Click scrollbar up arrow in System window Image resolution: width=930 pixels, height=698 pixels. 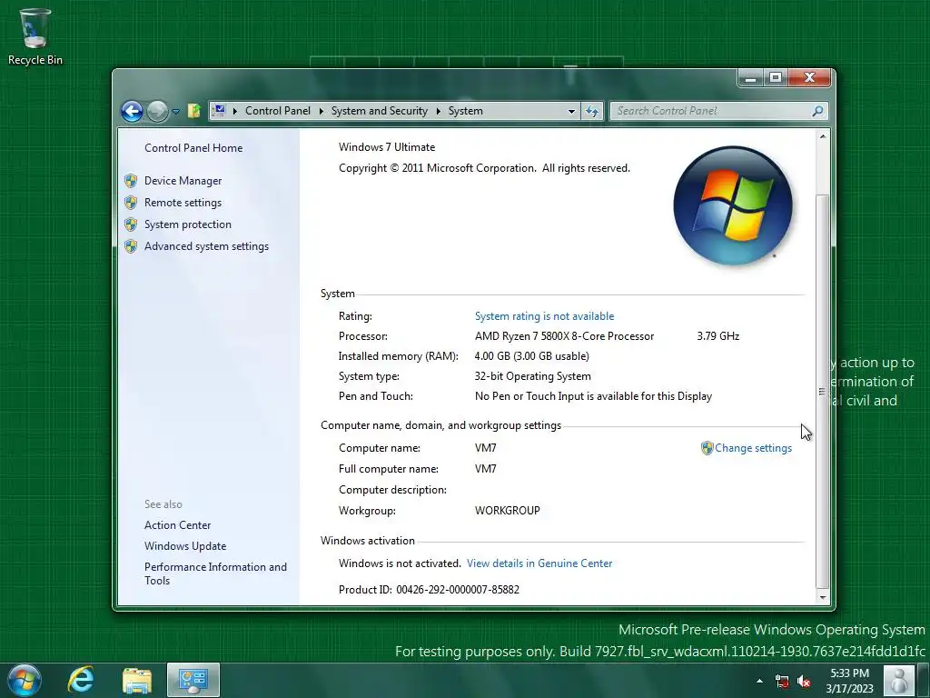coord(823,136)
